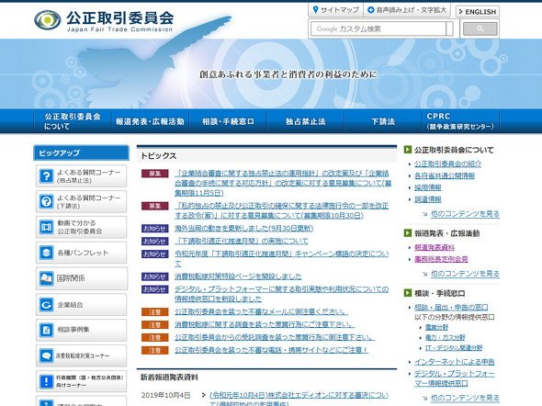Open the 下請法 FAQ question-mark icon
This screenshot has height=406, width=542.
pyautogui.click(x=46, y=201)
